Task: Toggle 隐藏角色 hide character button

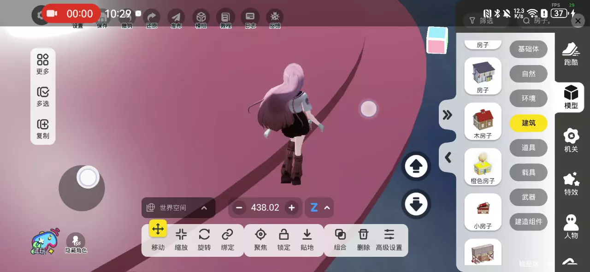Action: point(76,242)
